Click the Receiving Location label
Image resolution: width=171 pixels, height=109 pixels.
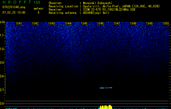click(x=63, y=6)
